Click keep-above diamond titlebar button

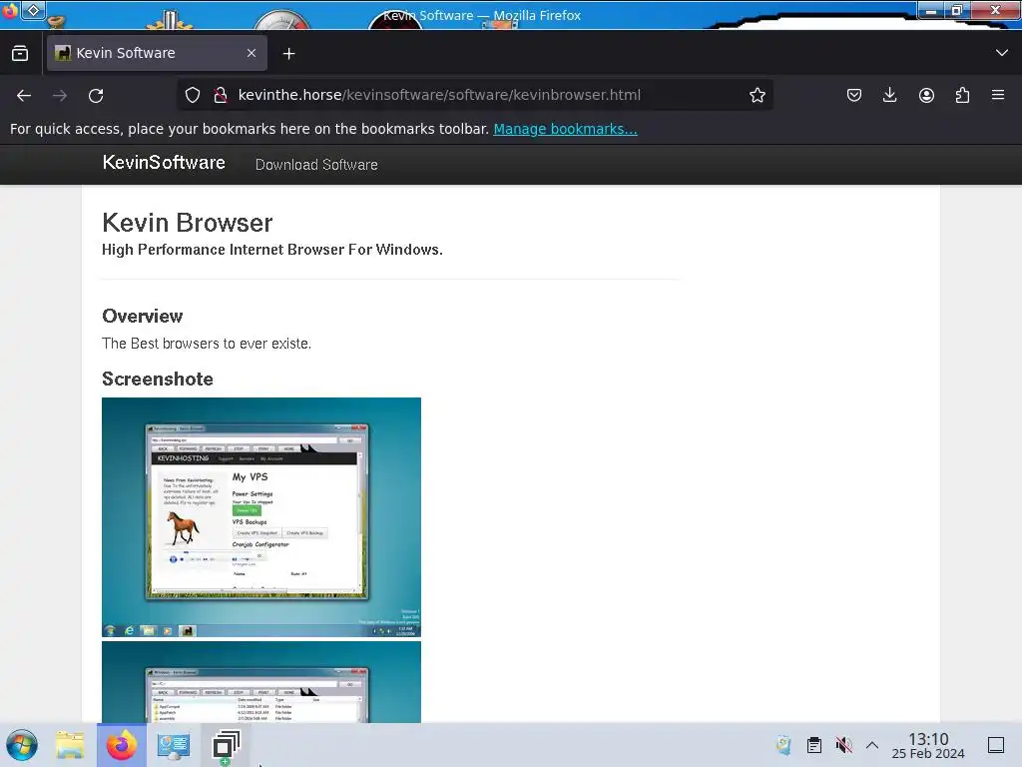pyautogui.click(x=33, y=10)
